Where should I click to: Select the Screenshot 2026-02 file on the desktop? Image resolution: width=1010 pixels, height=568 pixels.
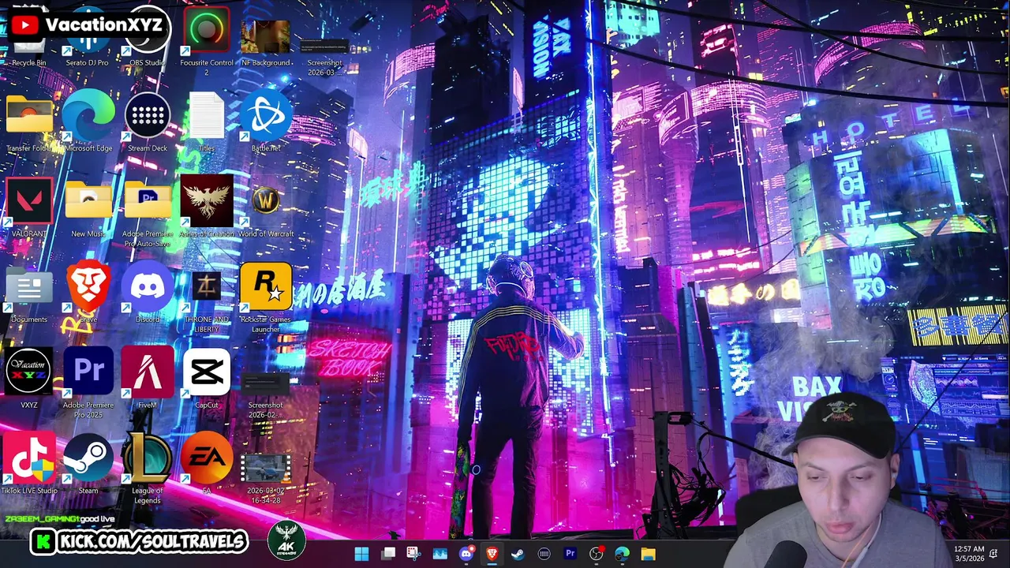tap(265, 394)
